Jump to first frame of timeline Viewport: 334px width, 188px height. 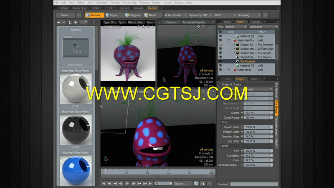pos(103,183)
